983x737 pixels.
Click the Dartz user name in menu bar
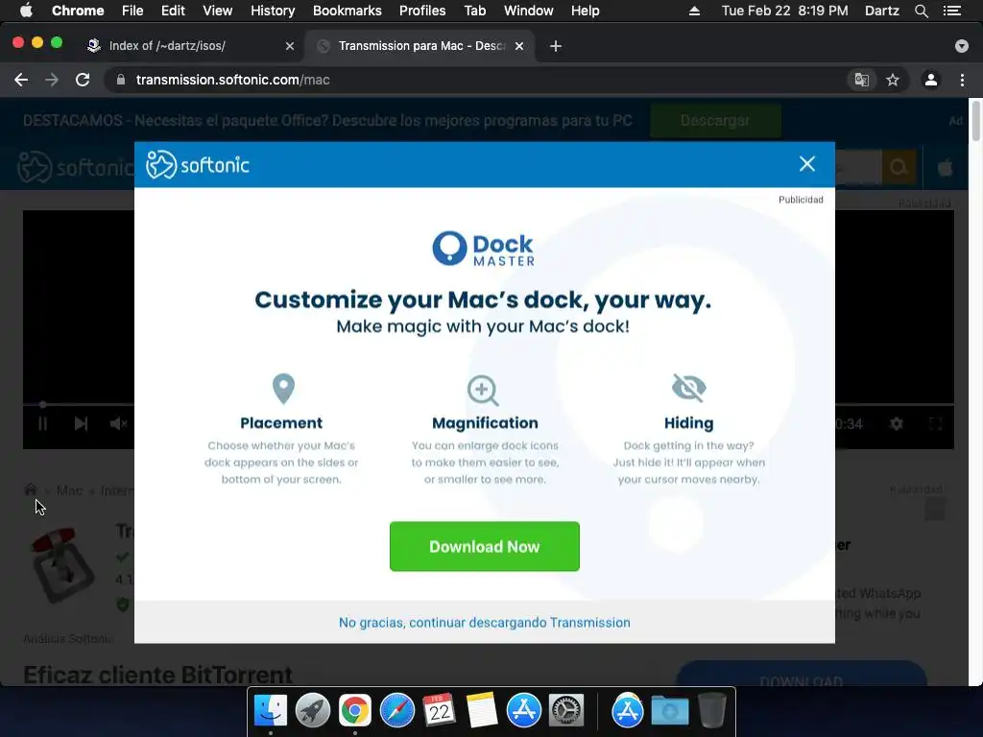pos(882,11)
